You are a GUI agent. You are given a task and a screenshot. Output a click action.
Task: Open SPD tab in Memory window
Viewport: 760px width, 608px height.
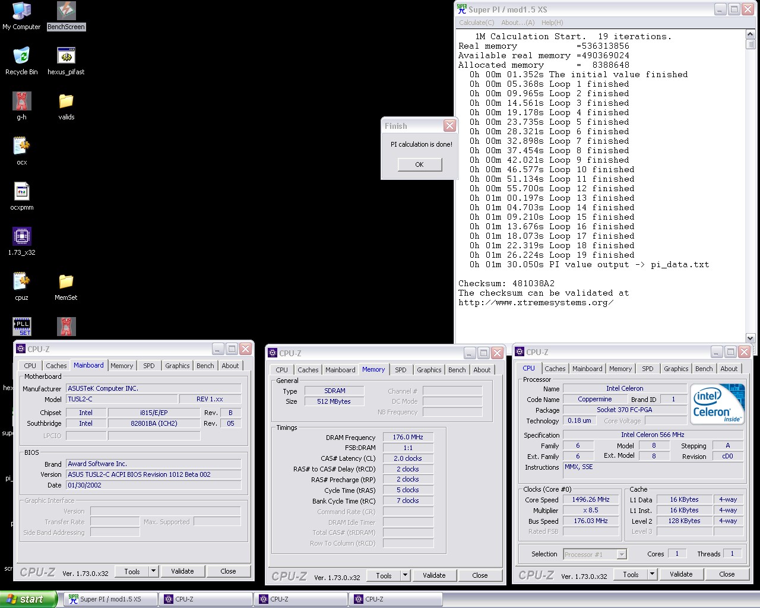(x=401, y=370)
